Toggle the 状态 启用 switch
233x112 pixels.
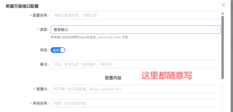pos(58,50)
